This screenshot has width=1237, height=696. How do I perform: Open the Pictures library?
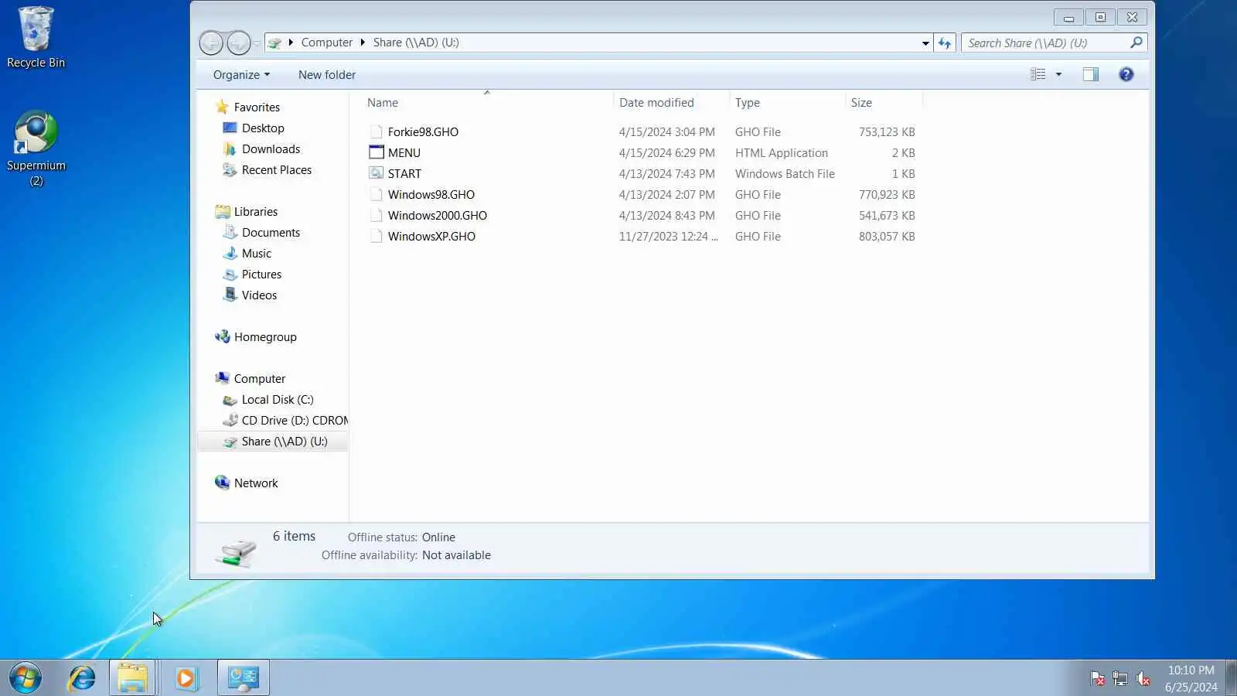click(x=261, y=274)
